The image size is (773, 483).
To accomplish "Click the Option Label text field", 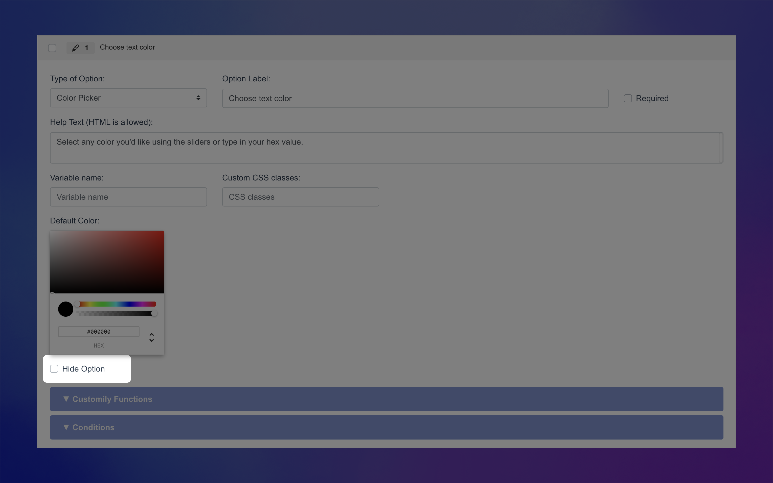I will pos(415,98).
